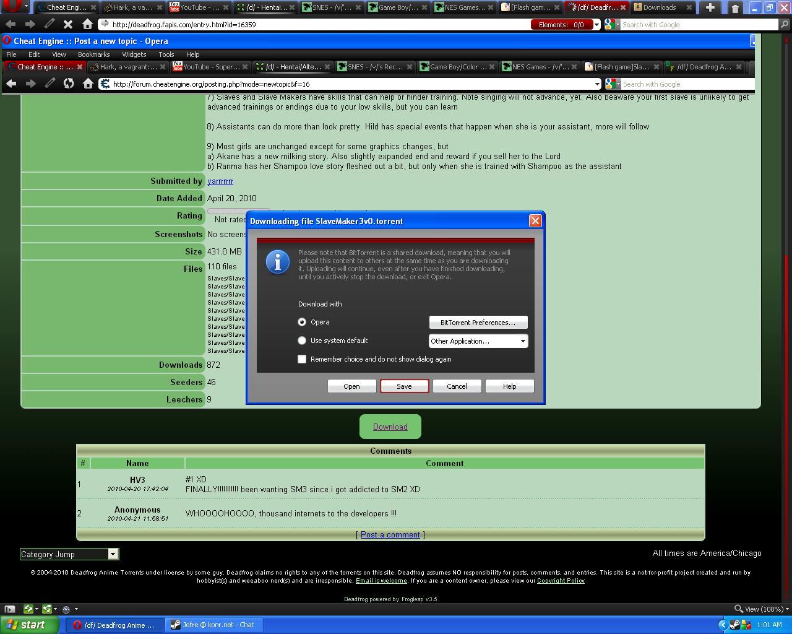This screenshot has height=634, width=792.
Task: Click the Back arrow in the top toolbar
Action: coord(11,24)
